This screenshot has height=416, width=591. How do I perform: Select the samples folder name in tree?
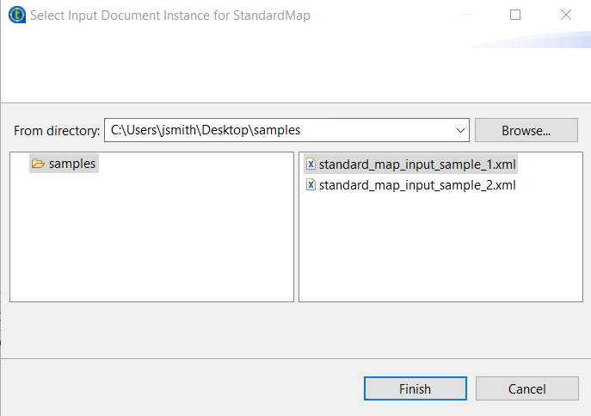coord(72,164)
